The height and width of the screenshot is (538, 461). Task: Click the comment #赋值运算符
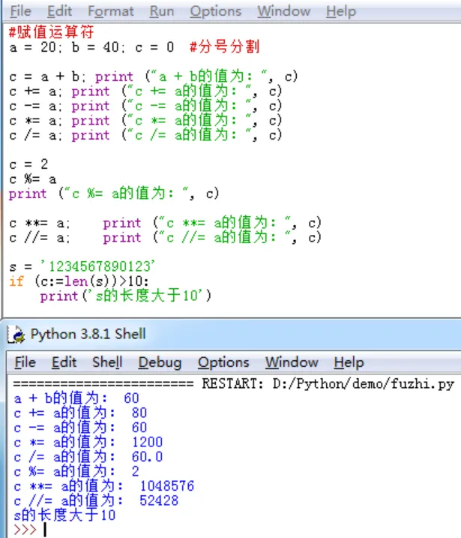click(52, 32)
